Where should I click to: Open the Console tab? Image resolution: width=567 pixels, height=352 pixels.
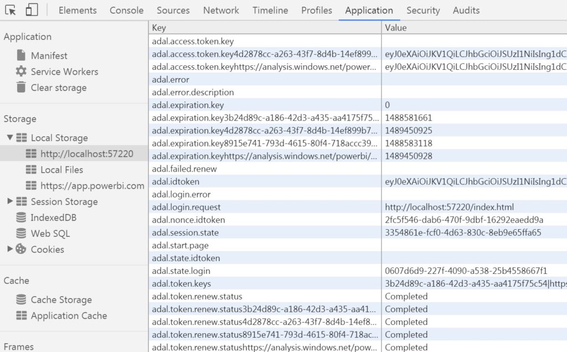(x=127, y=10)
